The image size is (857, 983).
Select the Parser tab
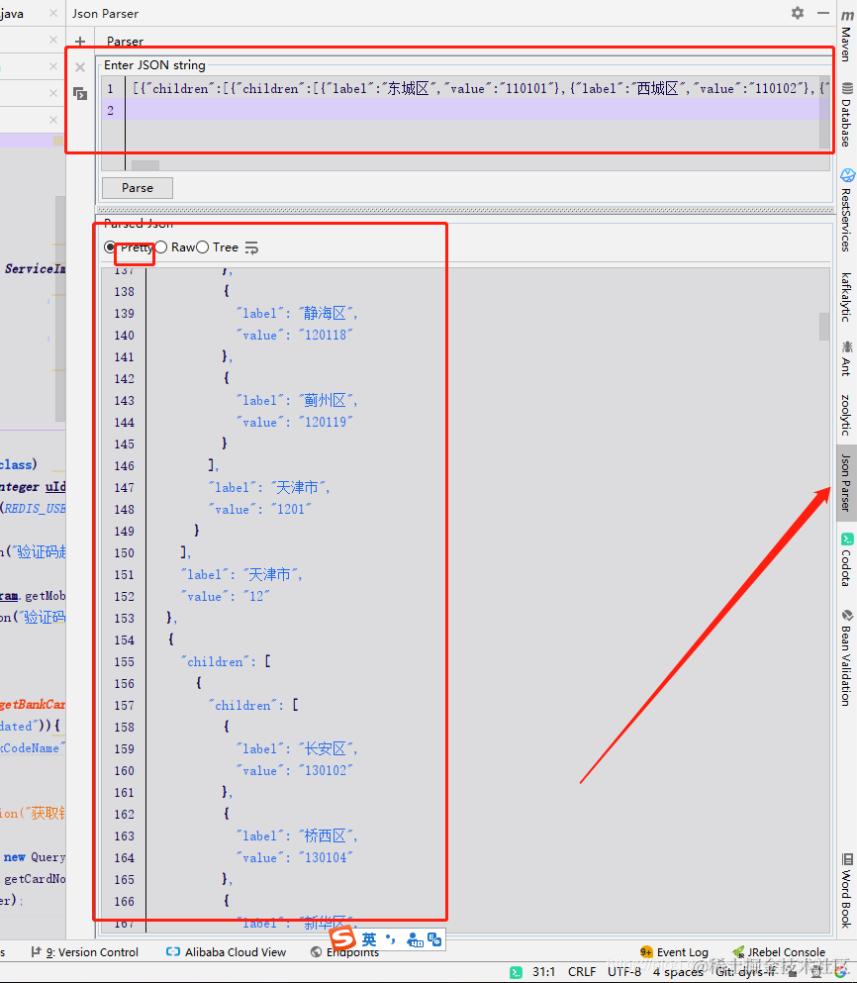pos(125,42)
